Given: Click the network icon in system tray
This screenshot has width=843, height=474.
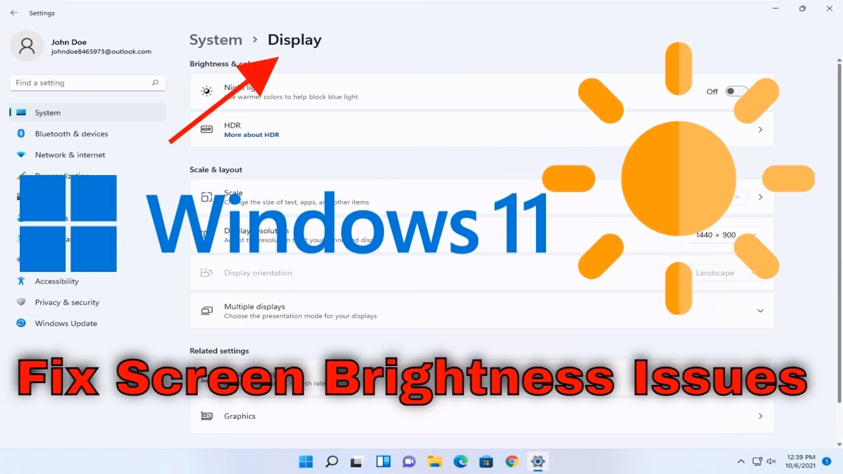Looking at the screenshot, I should tap(757, 461).
